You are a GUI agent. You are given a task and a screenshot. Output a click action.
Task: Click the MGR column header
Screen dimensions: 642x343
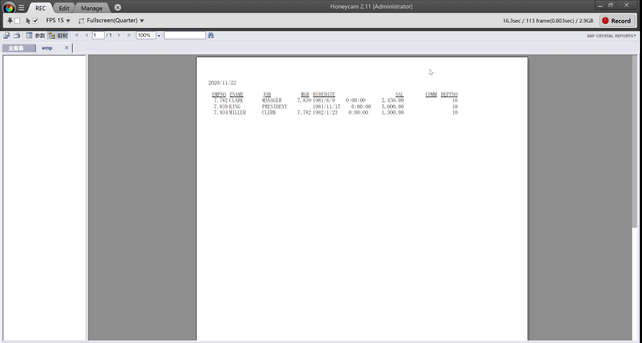click(305, 95)
